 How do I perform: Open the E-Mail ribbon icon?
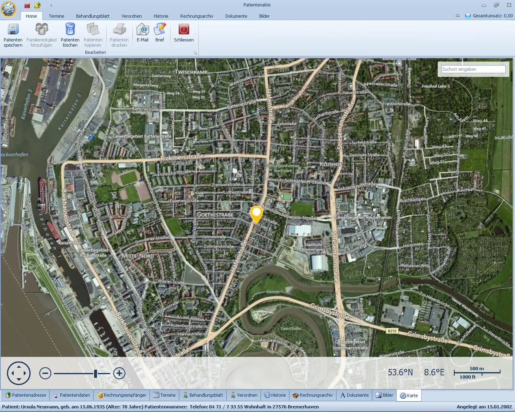142,30
